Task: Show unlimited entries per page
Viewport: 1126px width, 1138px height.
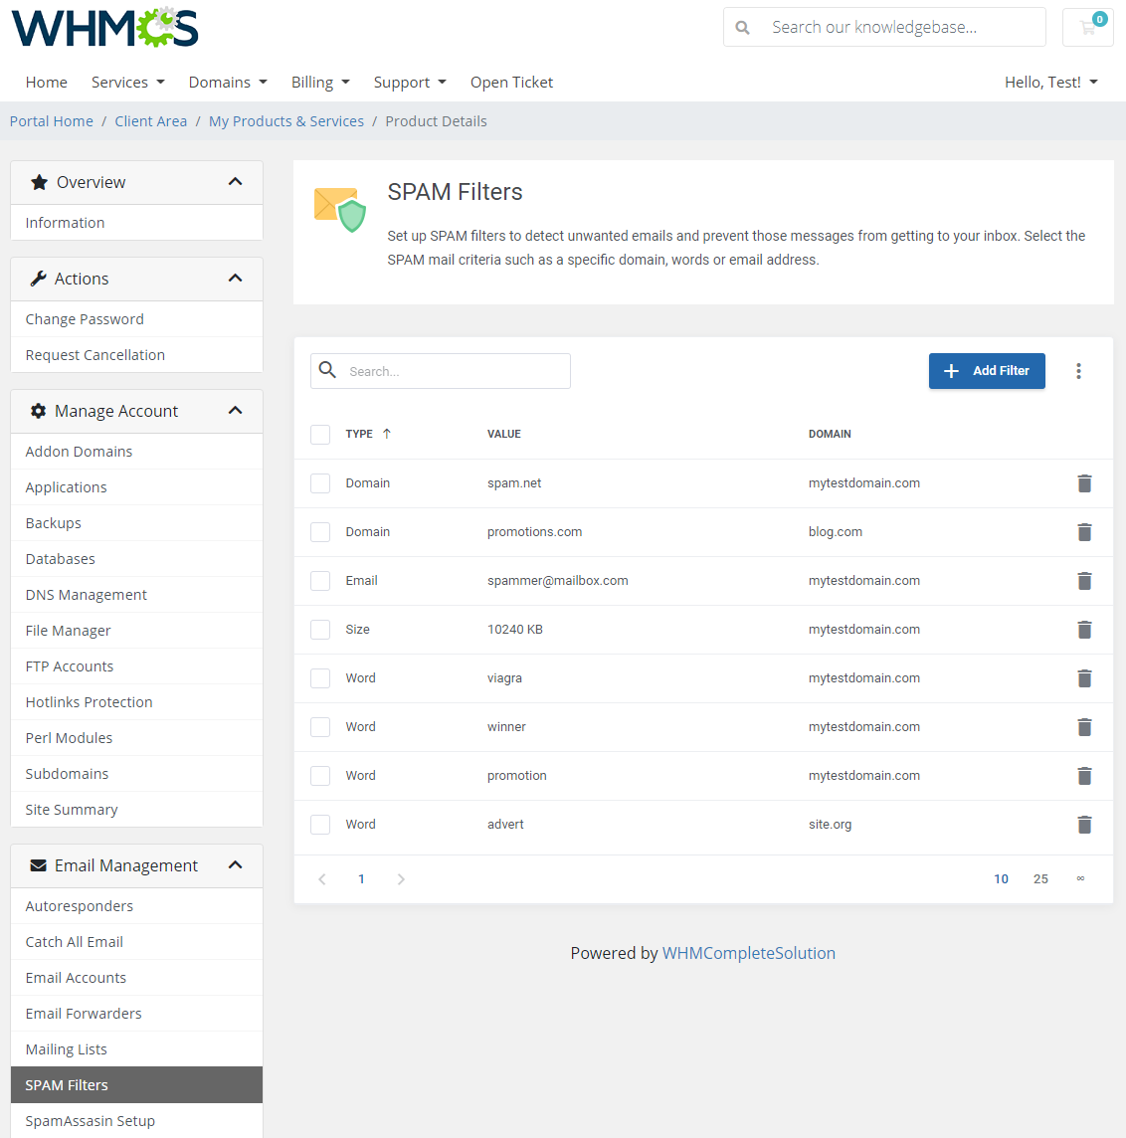Action: click(1080, 879)
